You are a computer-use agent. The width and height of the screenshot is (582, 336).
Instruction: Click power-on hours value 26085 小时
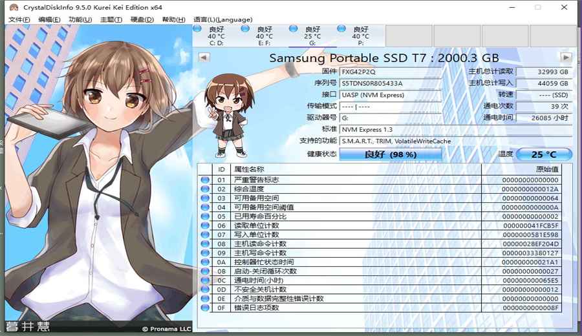544,118
